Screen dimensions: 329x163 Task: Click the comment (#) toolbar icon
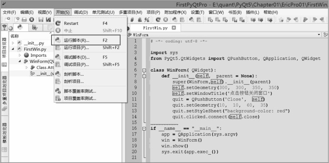coord(132,20)
